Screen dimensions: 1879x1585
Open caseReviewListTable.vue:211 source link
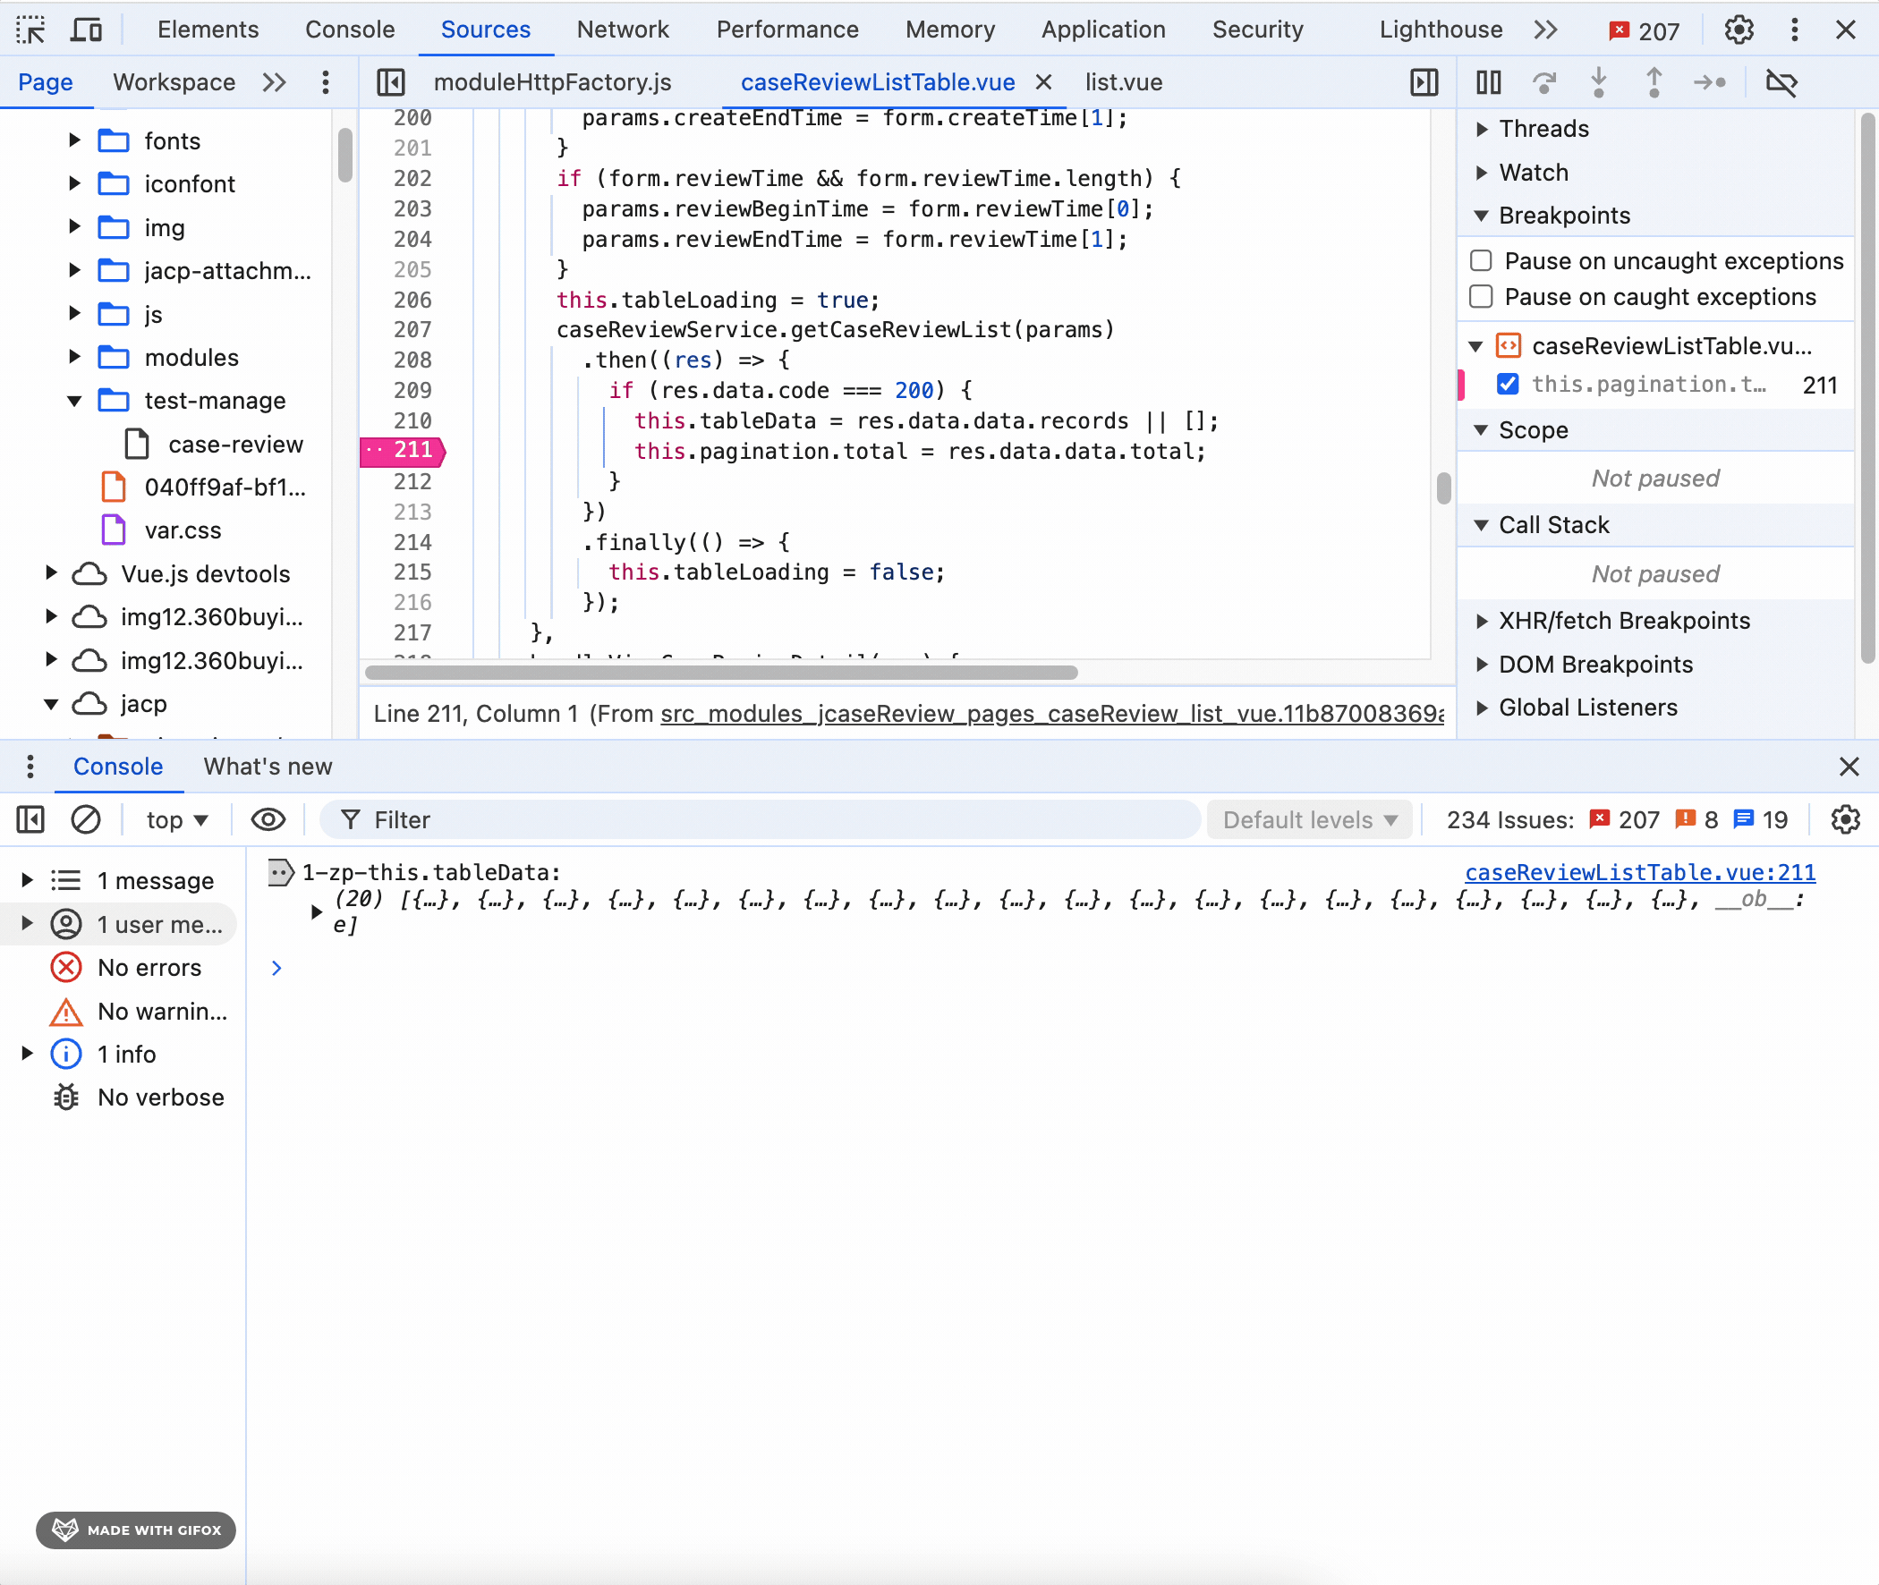1639,871
